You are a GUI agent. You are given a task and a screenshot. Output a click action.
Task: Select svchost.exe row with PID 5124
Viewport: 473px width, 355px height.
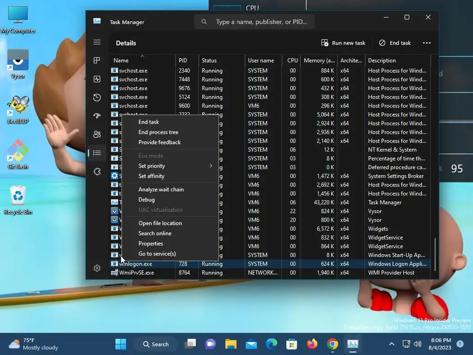pos(270,97)
